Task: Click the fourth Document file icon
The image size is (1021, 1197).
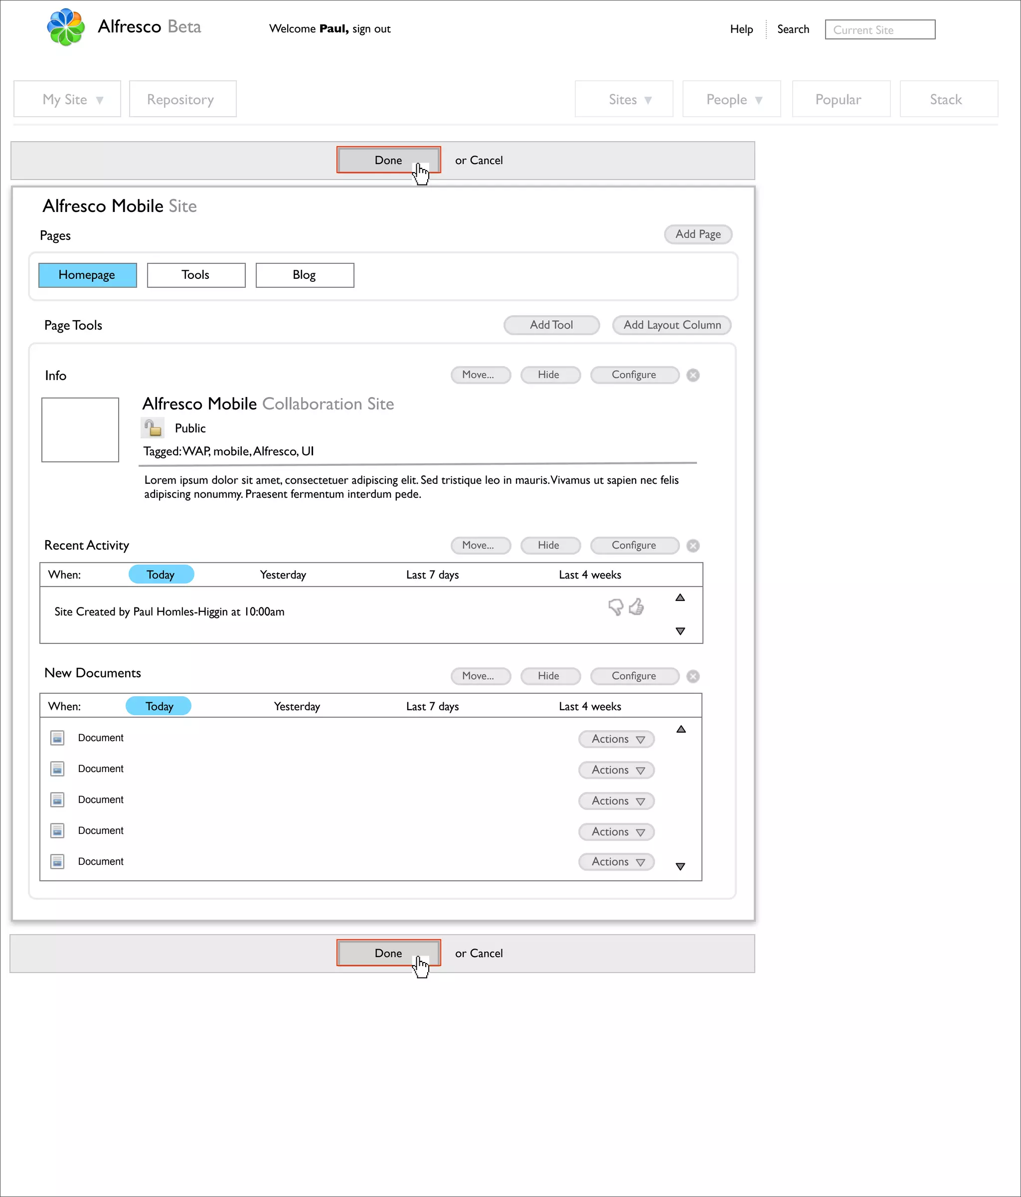Action: pyautogui.click(x=57, y=831)
